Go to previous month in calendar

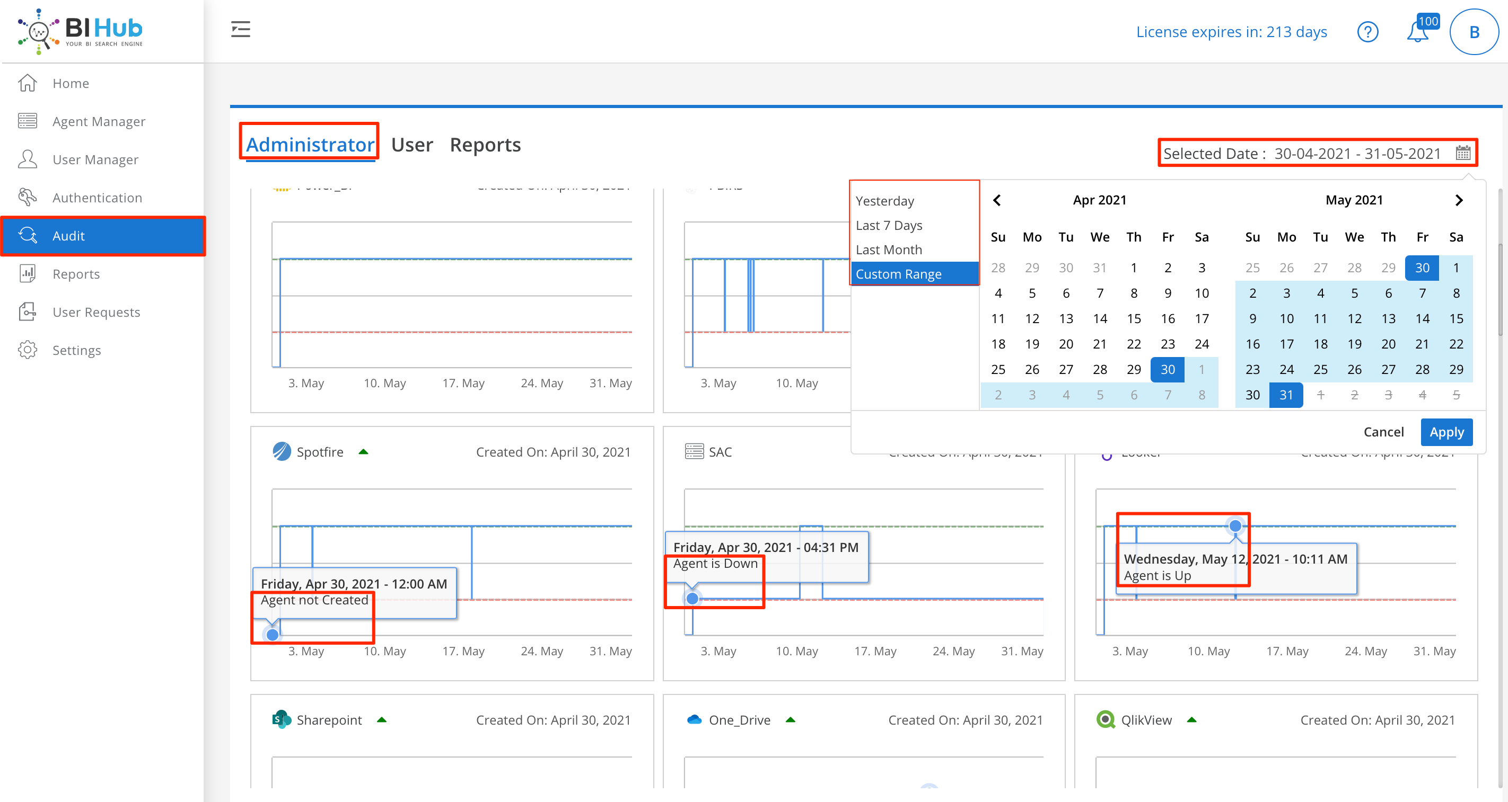997,200
